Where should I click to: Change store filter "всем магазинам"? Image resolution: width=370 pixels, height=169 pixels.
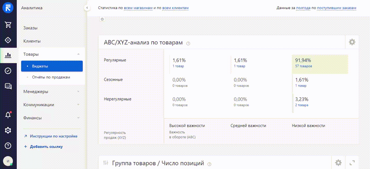tap(138, 8)
